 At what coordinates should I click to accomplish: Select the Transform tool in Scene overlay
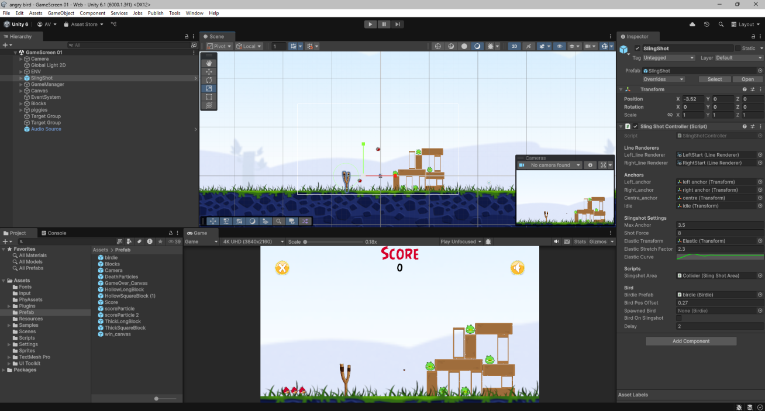click(x=209, y=105)
